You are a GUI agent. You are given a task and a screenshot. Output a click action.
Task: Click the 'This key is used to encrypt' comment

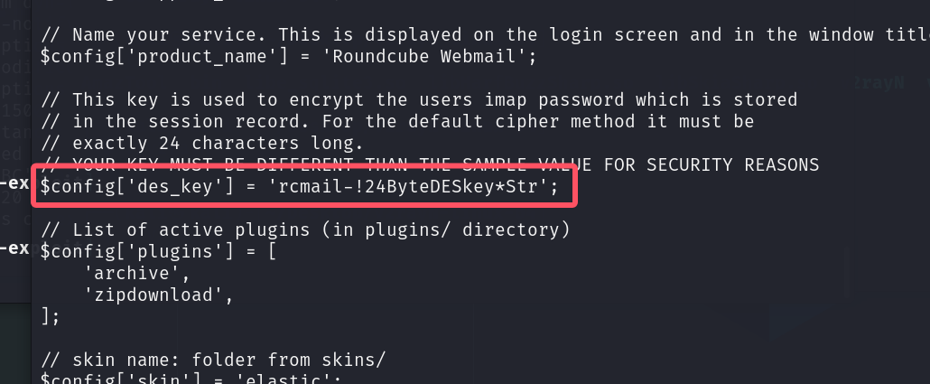(x=419, y=99)
